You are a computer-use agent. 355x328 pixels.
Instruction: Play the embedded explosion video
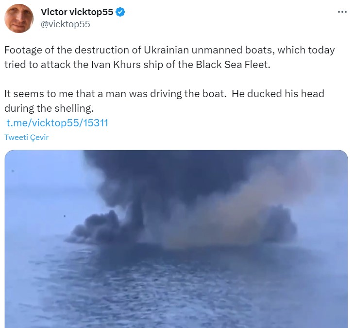tap(176, 239)
